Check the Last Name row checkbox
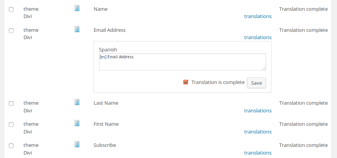 11,104
